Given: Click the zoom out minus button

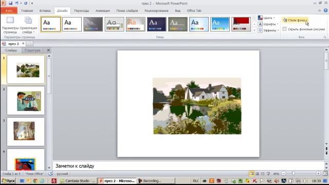Looking at the screenshot, I should click(284, 174).
